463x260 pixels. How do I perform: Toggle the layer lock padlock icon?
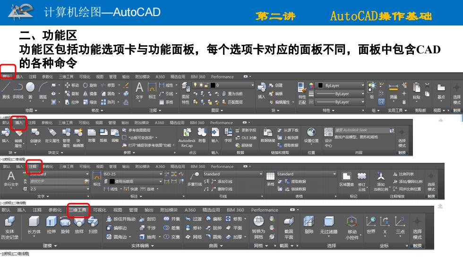pos(207,85)
